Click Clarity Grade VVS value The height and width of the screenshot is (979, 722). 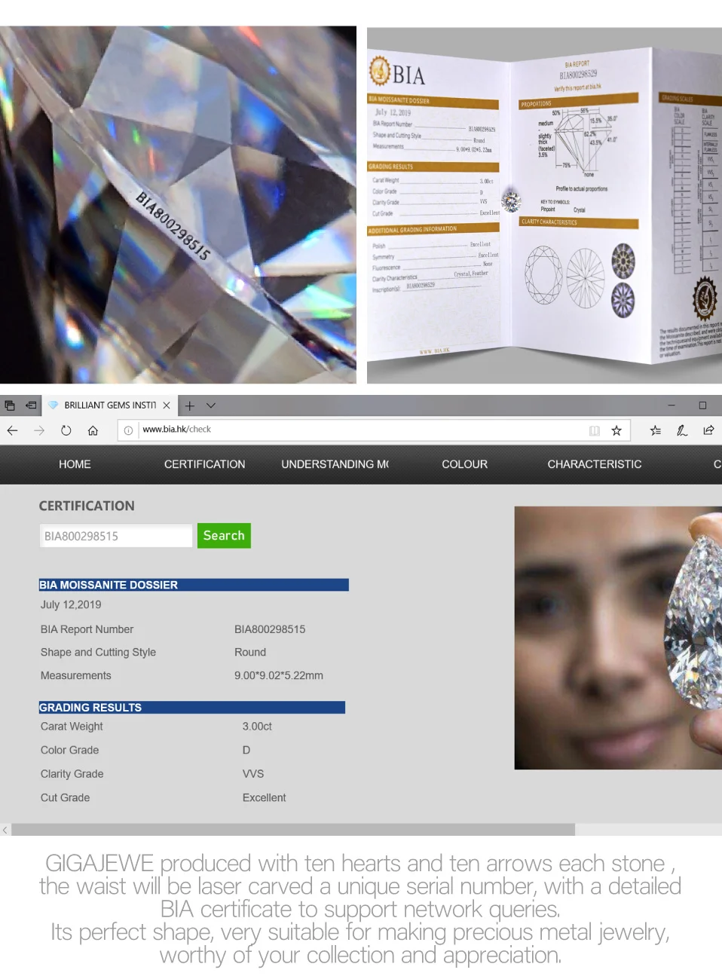[253, 774]
